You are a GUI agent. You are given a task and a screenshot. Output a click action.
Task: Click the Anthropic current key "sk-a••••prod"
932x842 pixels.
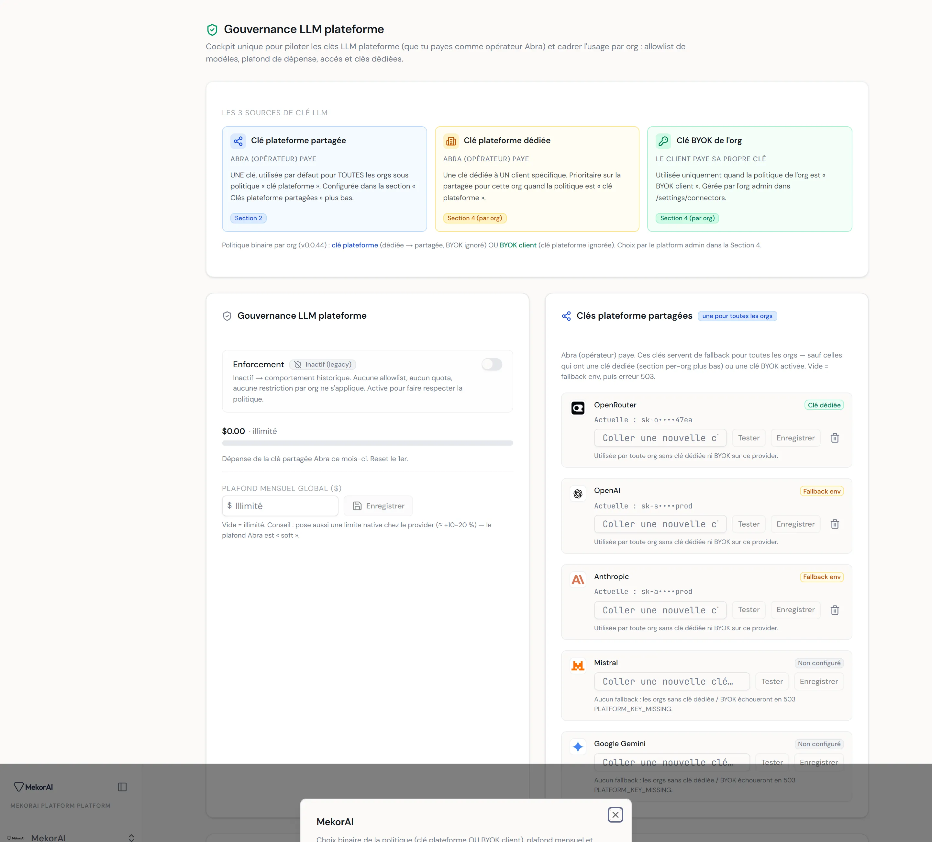click(667, 592)
